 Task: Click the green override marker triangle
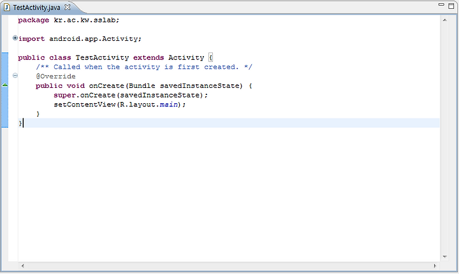(5, 85)
